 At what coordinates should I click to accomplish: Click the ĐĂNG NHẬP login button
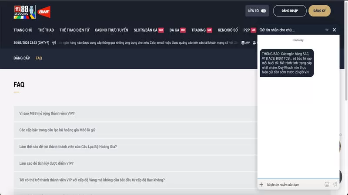click(x=289, y=11)
